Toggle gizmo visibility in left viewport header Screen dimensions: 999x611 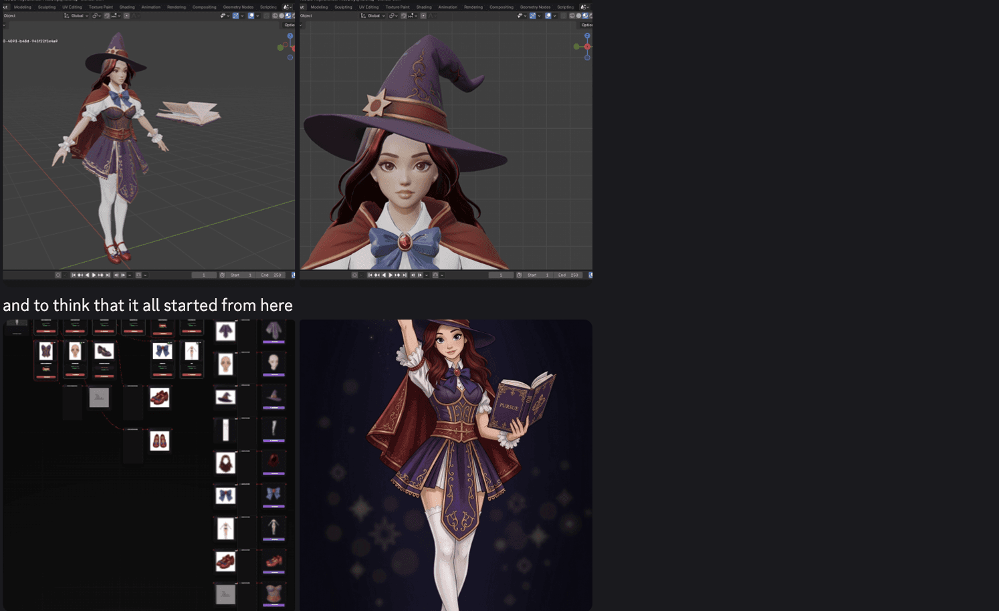235,15
